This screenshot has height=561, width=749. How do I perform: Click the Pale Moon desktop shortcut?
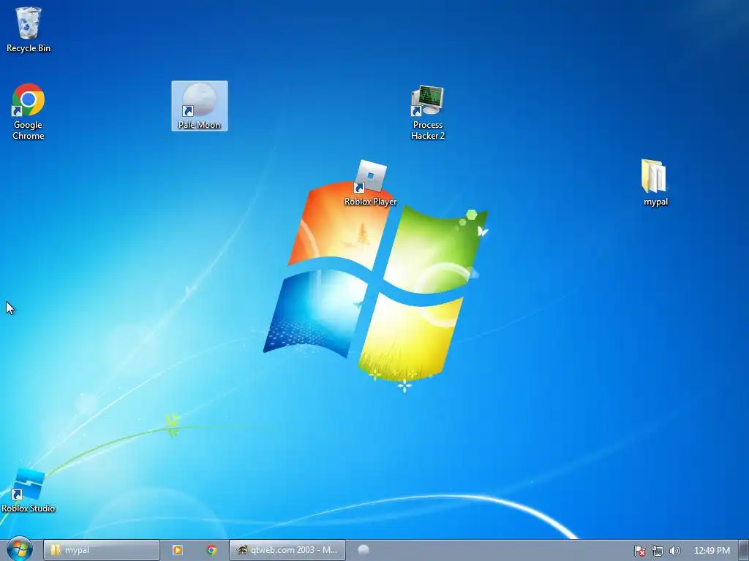pyautogui.click(x=199, y=106)
